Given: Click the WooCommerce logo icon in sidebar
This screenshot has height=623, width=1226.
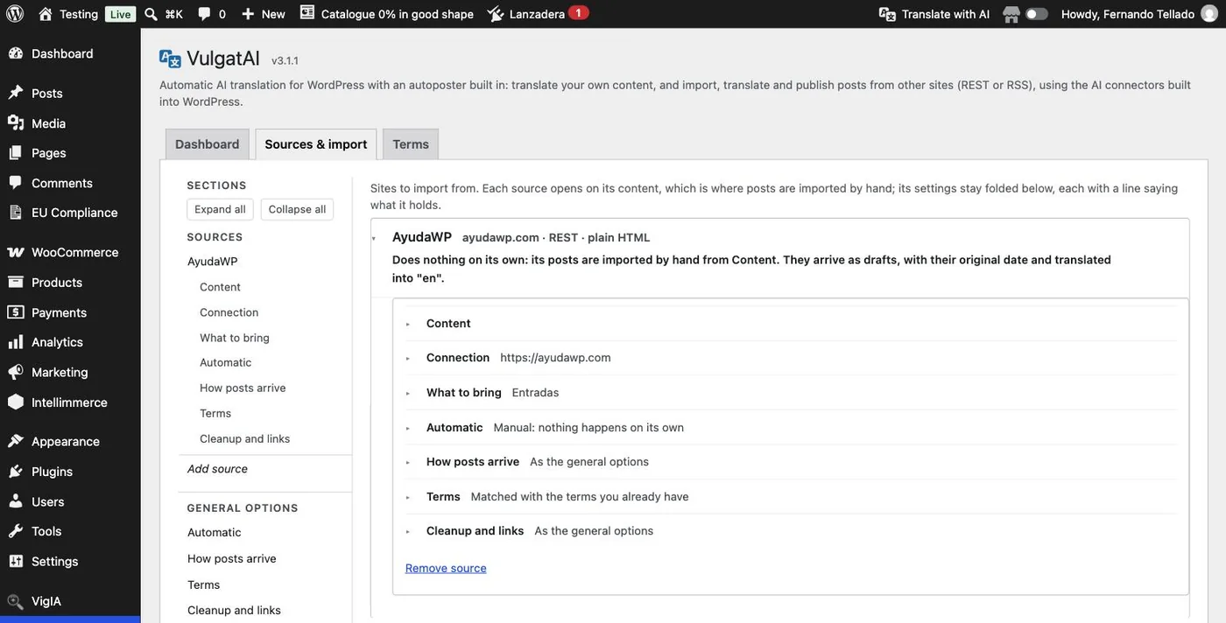Looking at the screenshot, I should [15, 252].
